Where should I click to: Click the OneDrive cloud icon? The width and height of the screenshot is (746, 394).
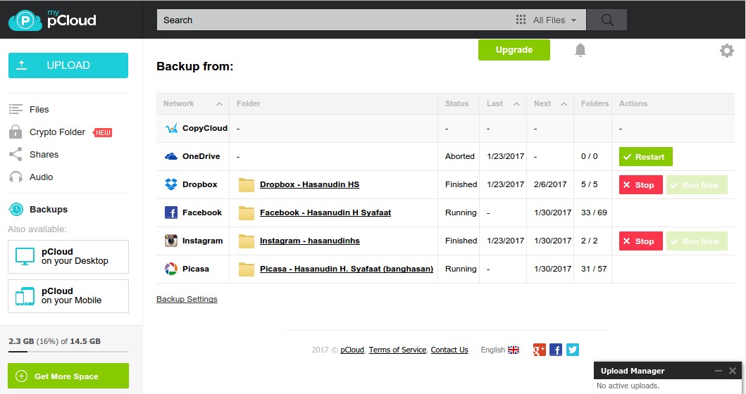tap(170, 156)
